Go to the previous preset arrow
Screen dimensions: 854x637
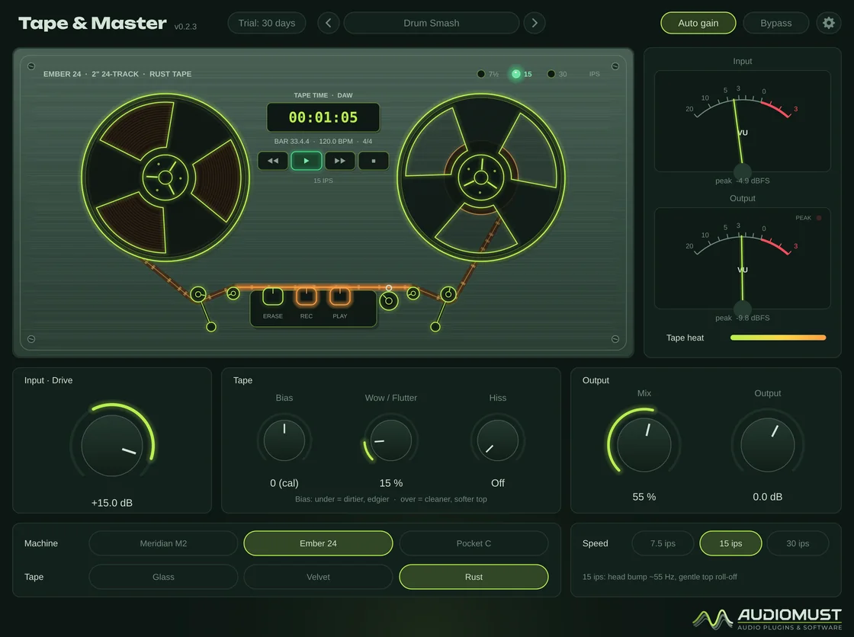point(329,23)
